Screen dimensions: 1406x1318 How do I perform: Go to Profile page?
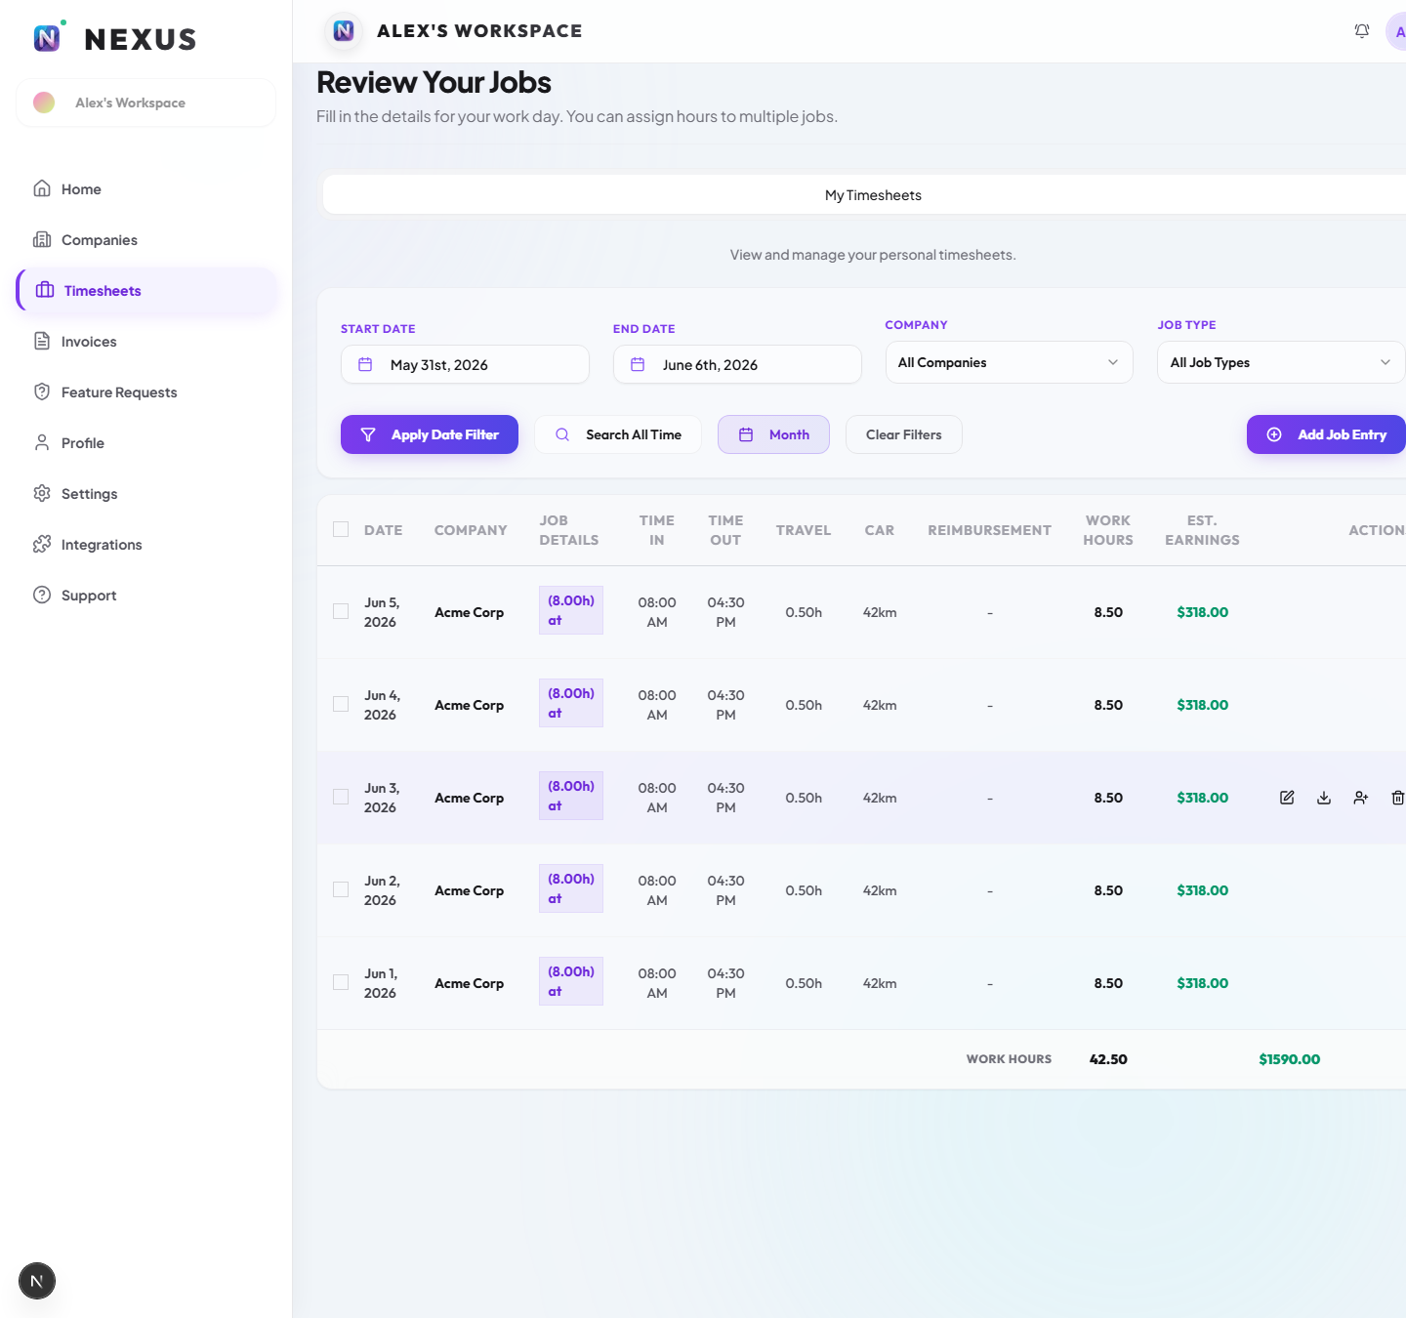pos(146,443)
